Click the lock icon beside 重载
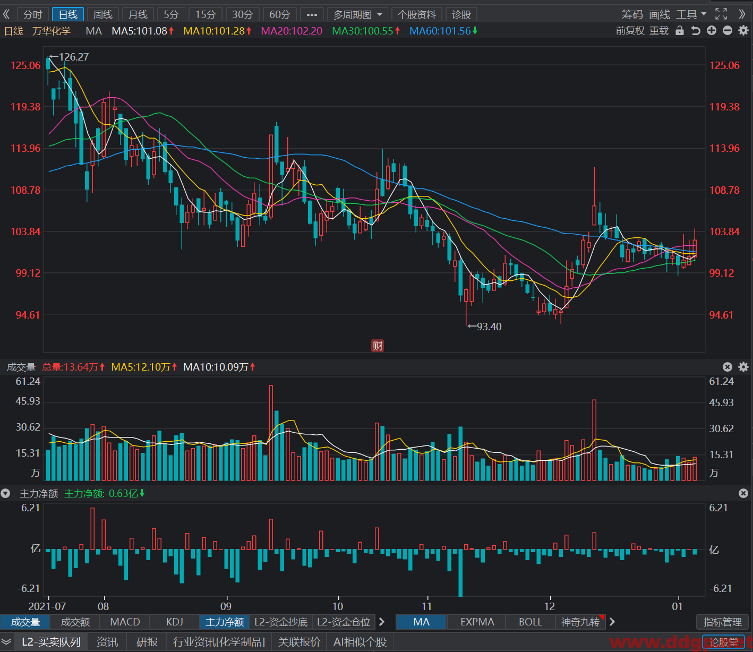This screenshot has width=753, height=652. click(x=680, y=31)
